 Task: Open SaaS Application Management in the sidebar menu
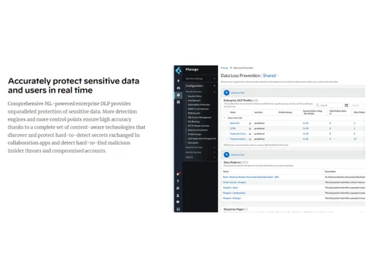tap(202, 139)
